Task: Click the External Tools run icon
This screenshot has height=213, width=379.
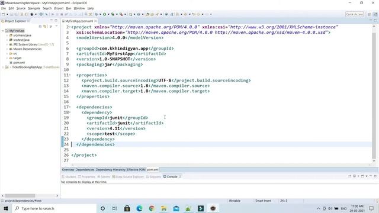Action: point(121,14)
